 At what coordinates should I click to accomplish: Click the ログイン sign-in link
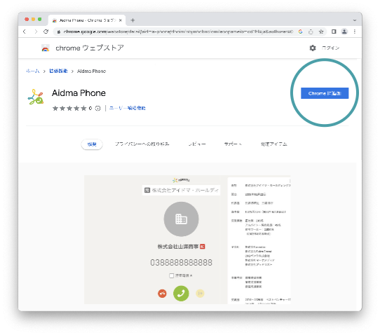tap(330, 48)
